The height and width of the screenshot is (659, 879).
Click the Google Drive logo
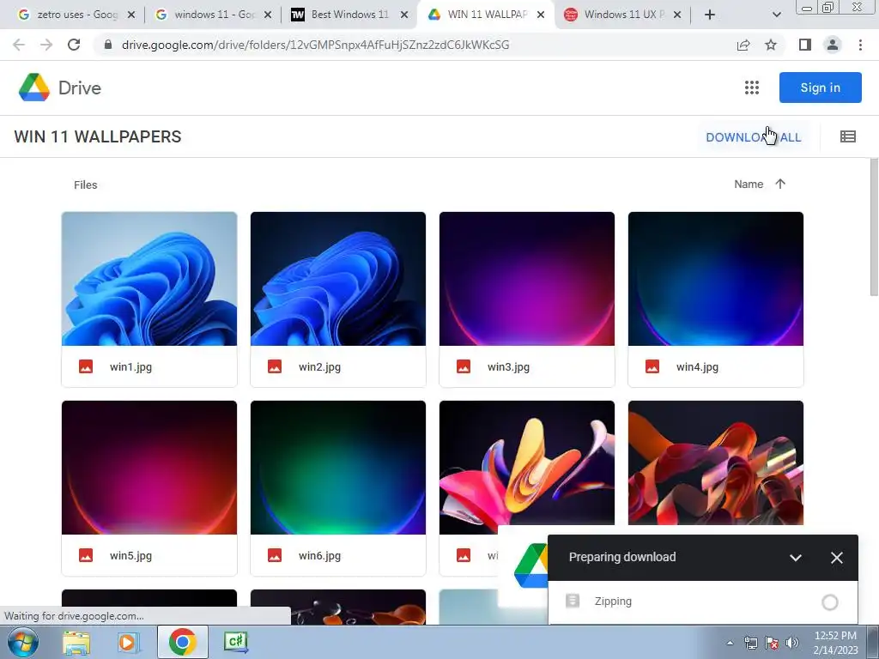tap(34, 88)
